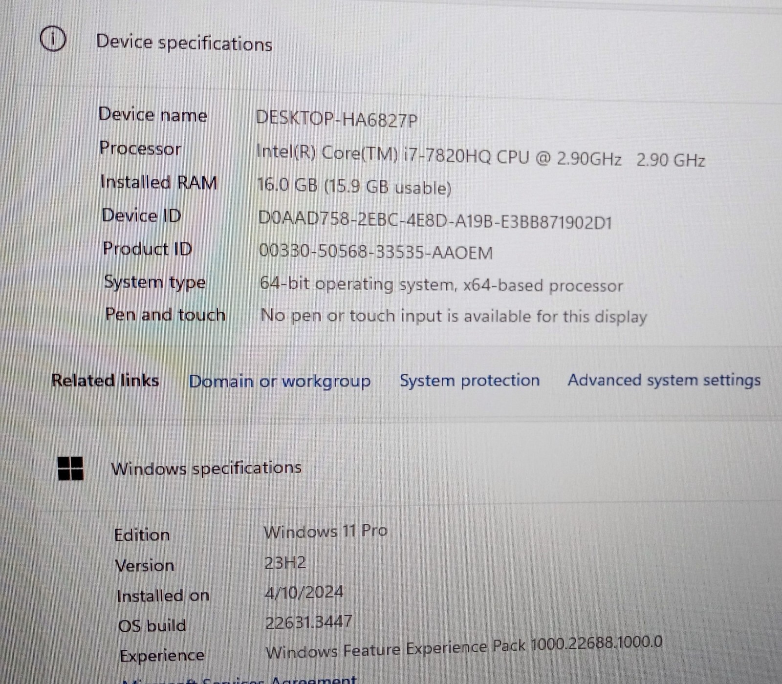The height and width of the screenshot is (684, 782).
Task: Select the Windows 11 Pro edition value
Action: 326,531
